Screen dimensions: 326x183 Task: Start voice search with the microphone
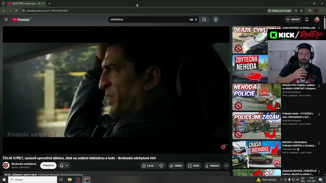(216, 20)
